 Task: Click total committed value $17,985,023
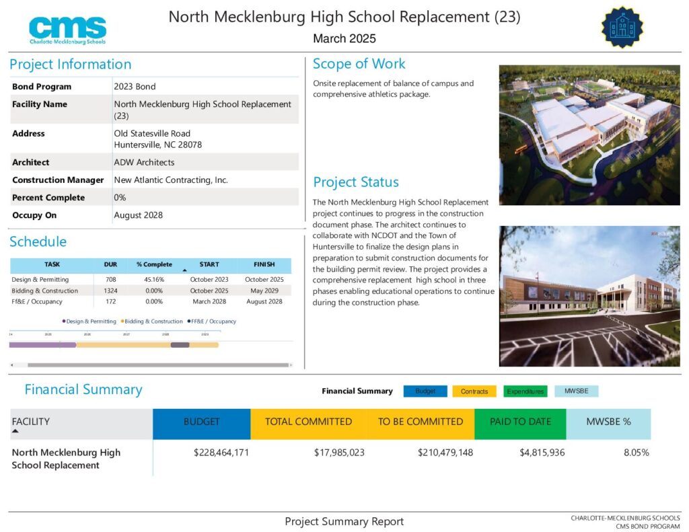click(x=339, y=453)
